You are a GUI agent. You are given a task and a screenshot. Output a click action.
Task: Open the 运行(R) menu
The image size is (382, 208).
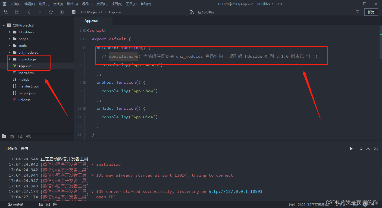pos(87,4)
